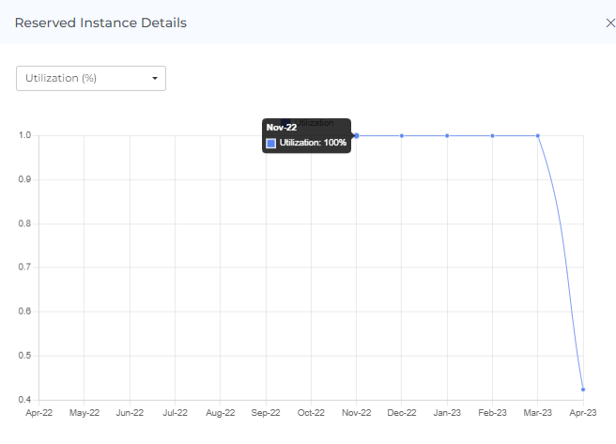Click the Reserved Instance Details title
This screenshot has height=444, width=616.
pos(100,23)
